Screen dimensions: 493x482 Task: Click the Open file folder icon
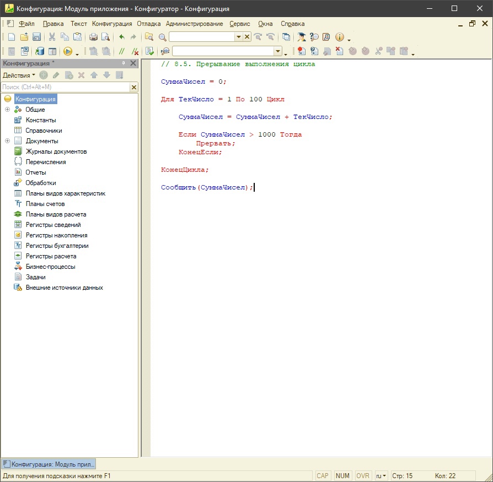(24, 37)
